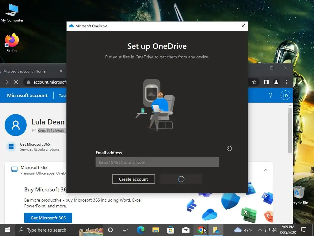Open the help question mark in Microsoft account
Image resolution: width=314 pixels, height=236 pixels.
point(270,95)
